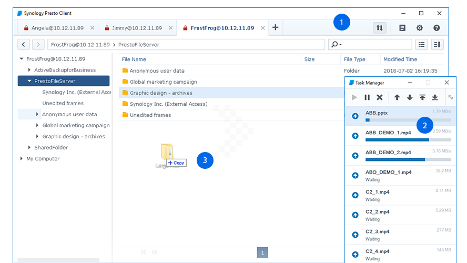Expand SharedFolder tree node
Image resolution: width=467 pixels, height=263 pixels.
(29, 147)
